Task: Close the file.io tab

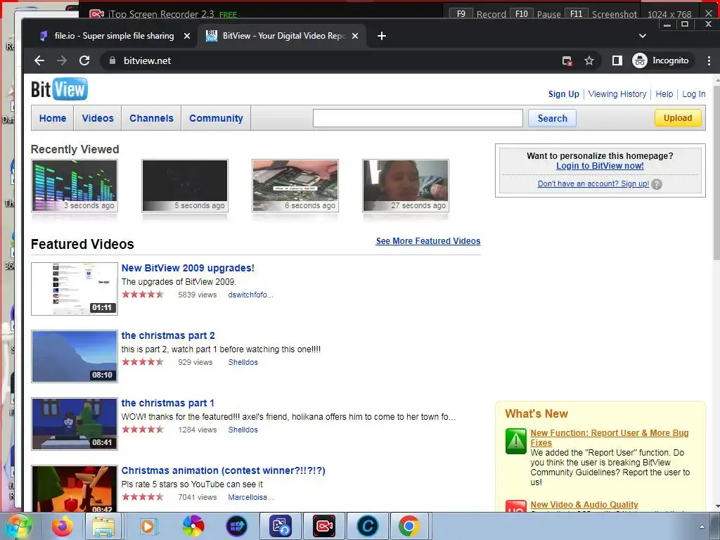Action: click(x=187, y=36)
